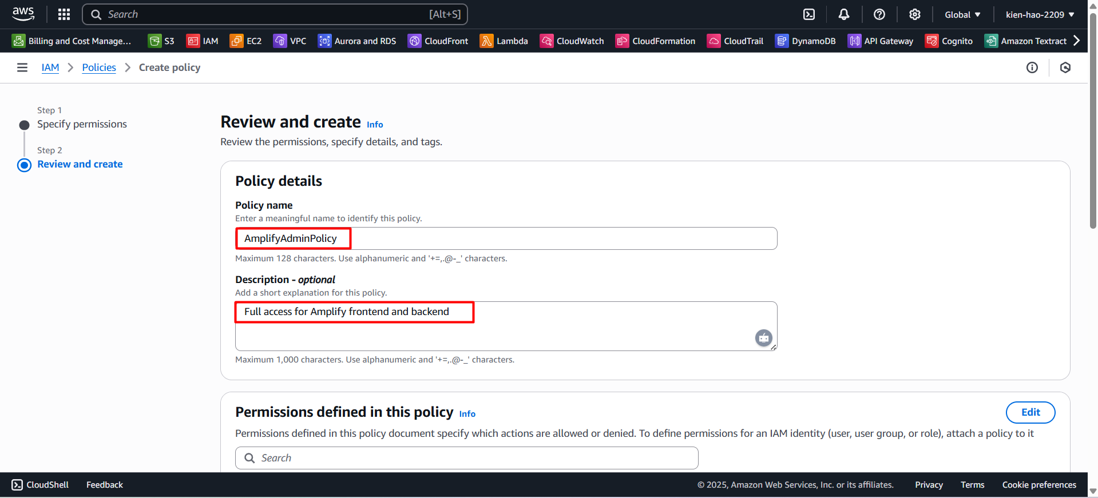Open the kien-hao-2209 account menu
1098x498 pixels.
tap(1040, 14)
